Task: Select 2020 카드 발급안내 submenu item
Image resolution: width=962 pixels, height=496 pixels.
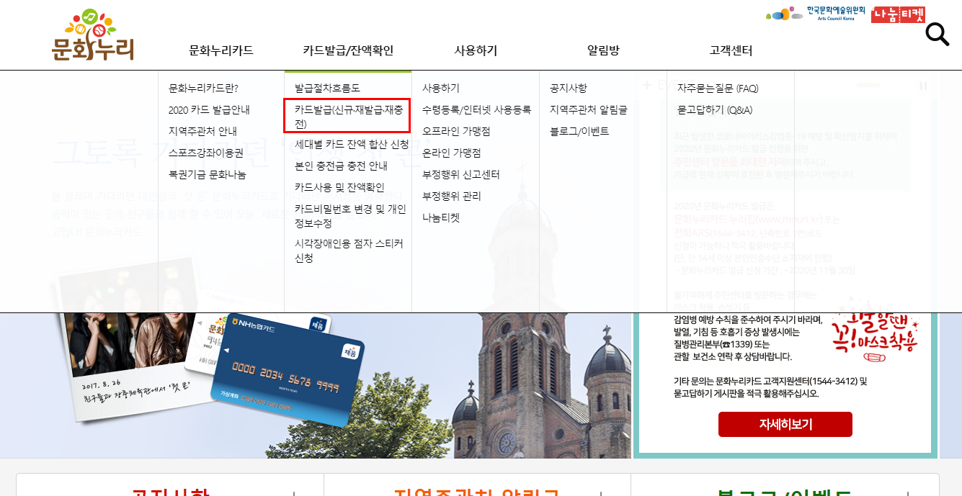Action: [x=209, y=109]
